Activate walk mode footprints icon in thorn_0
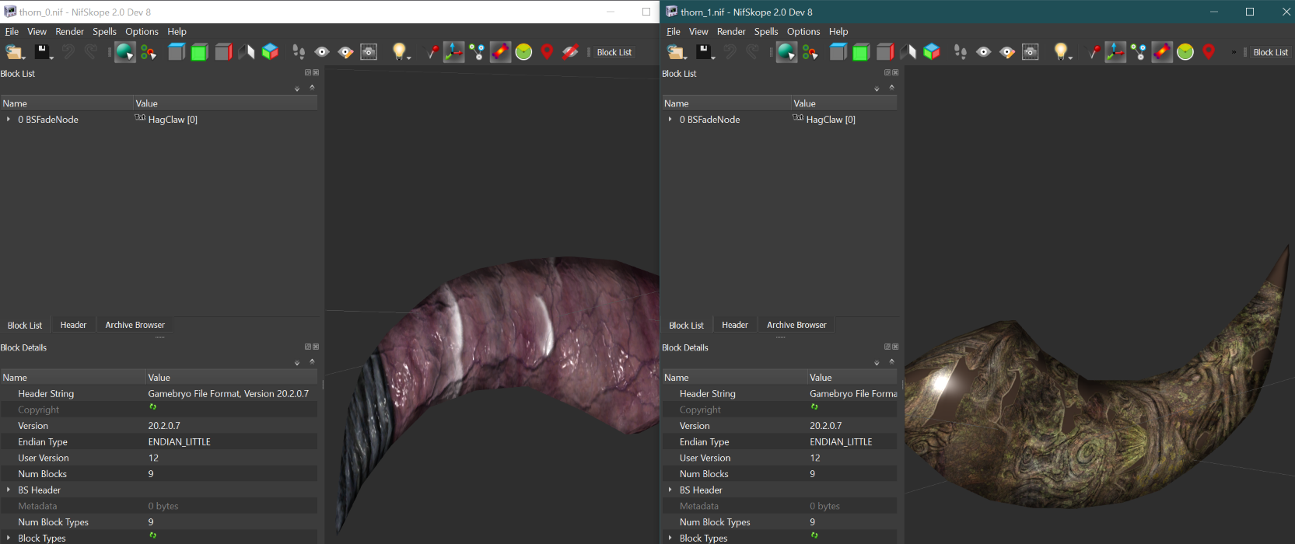 pos(299,52)
